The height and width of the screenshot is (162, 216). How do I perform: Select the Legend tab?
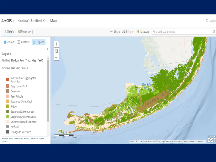(39, 42)
